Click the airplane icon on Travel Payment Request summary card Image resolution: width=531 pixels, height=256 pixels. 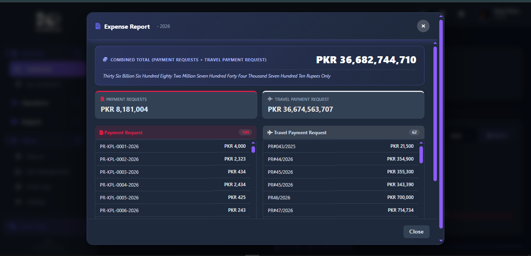270,99
